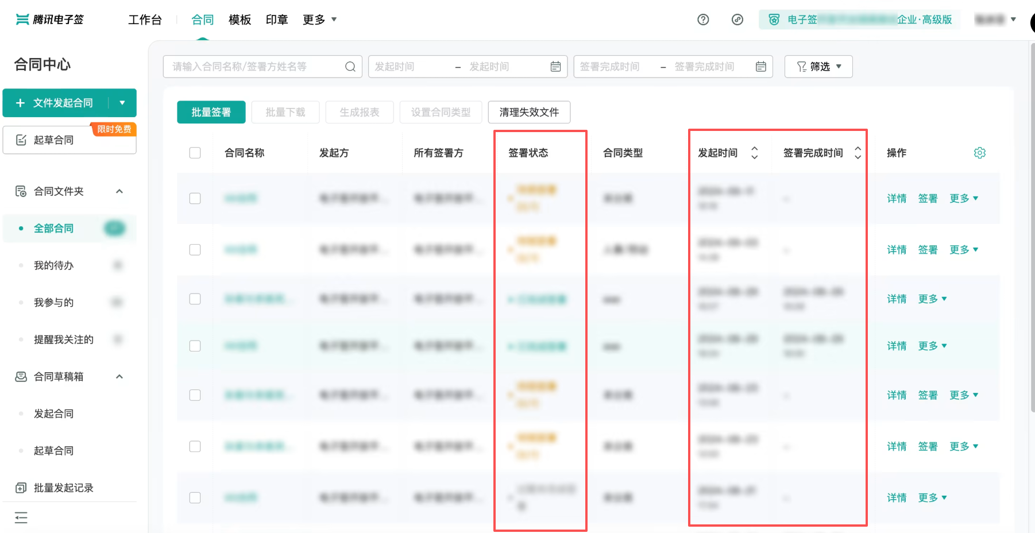
Task: Click 签署 link in sixth row
Action: point(928,446)
